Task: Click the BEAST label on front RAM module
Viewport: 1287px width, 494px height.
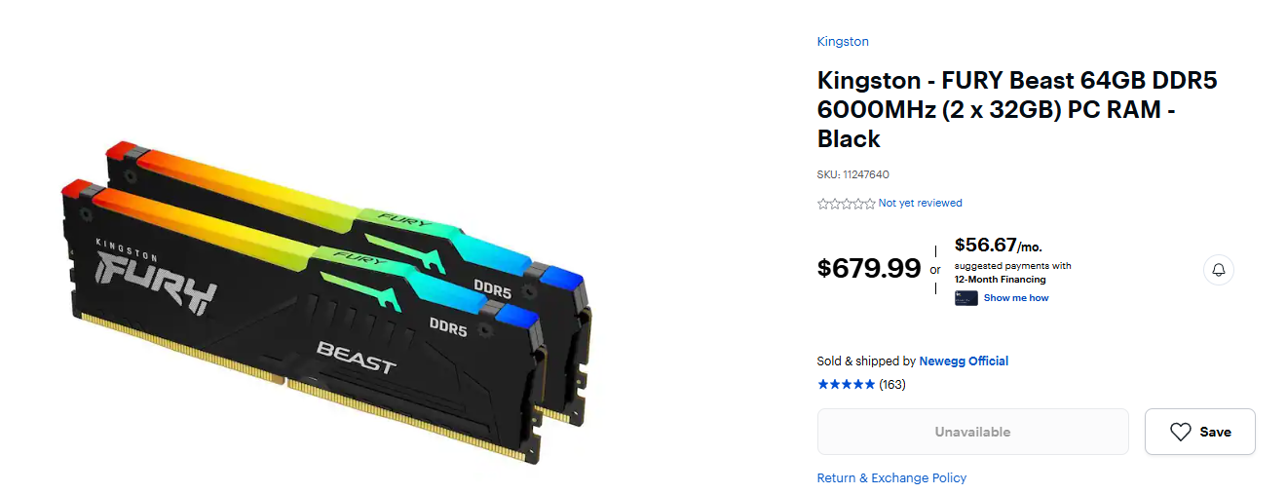Action: click(x=357, y=358)
